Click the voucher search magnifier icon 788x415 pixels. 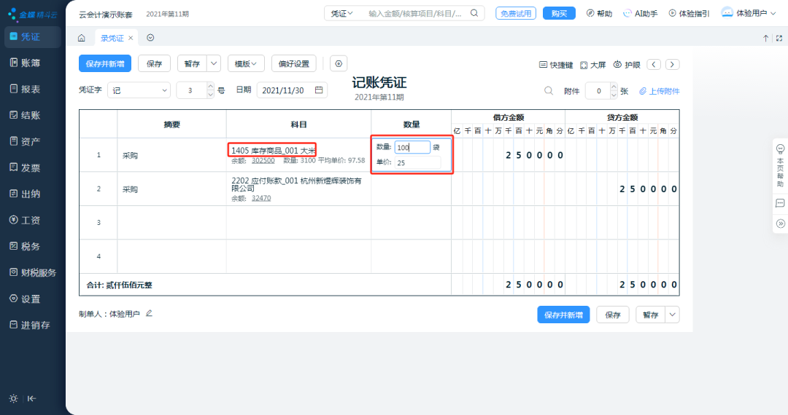[x=549, y=91]
